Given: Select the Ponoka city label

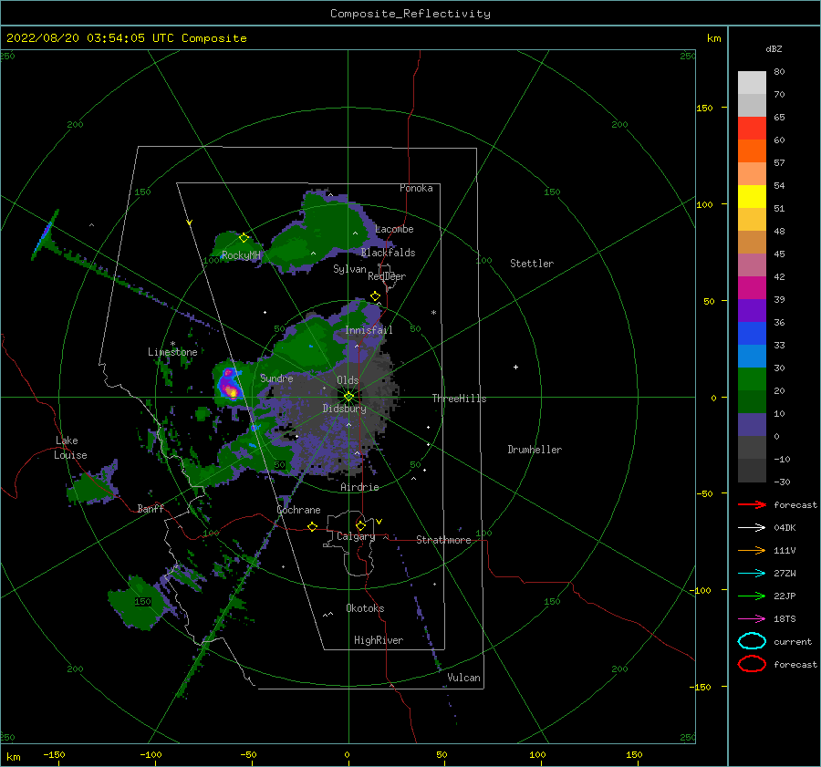Looking at the screenshot, I should (416, 188).
